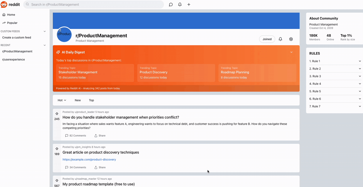
Task: Switch to the Top sort tab
Action: (x=91, y=100)
